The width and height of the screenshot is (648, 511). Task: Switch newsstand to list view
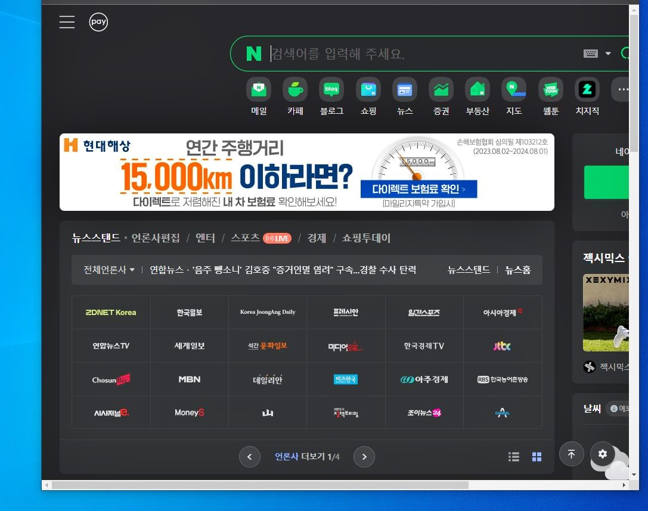coord(514,457)
